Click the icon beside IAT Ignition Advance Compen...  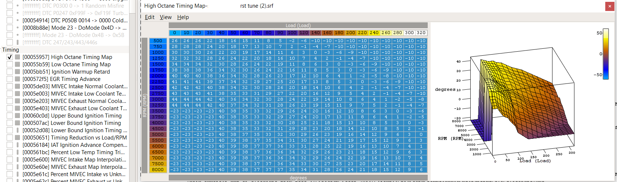17,145
